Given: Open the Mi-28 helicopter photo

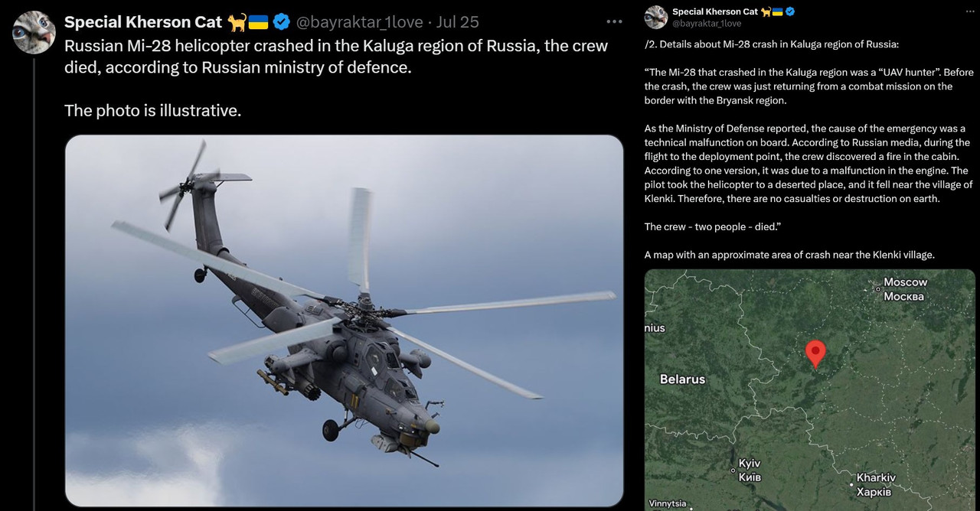Looking at the screenshot, I should tap(345, 321).
